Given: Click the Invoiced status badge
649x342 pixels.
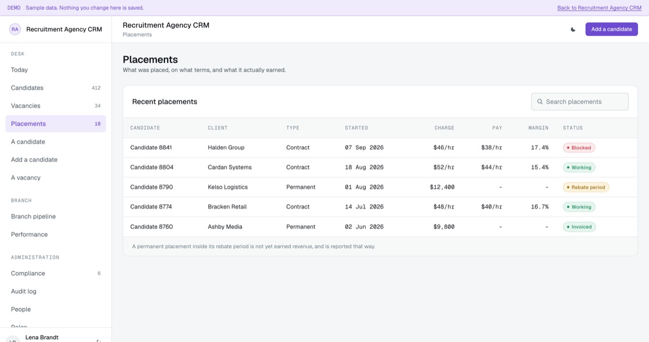Looking at the screenshot, I should (579, 227).
